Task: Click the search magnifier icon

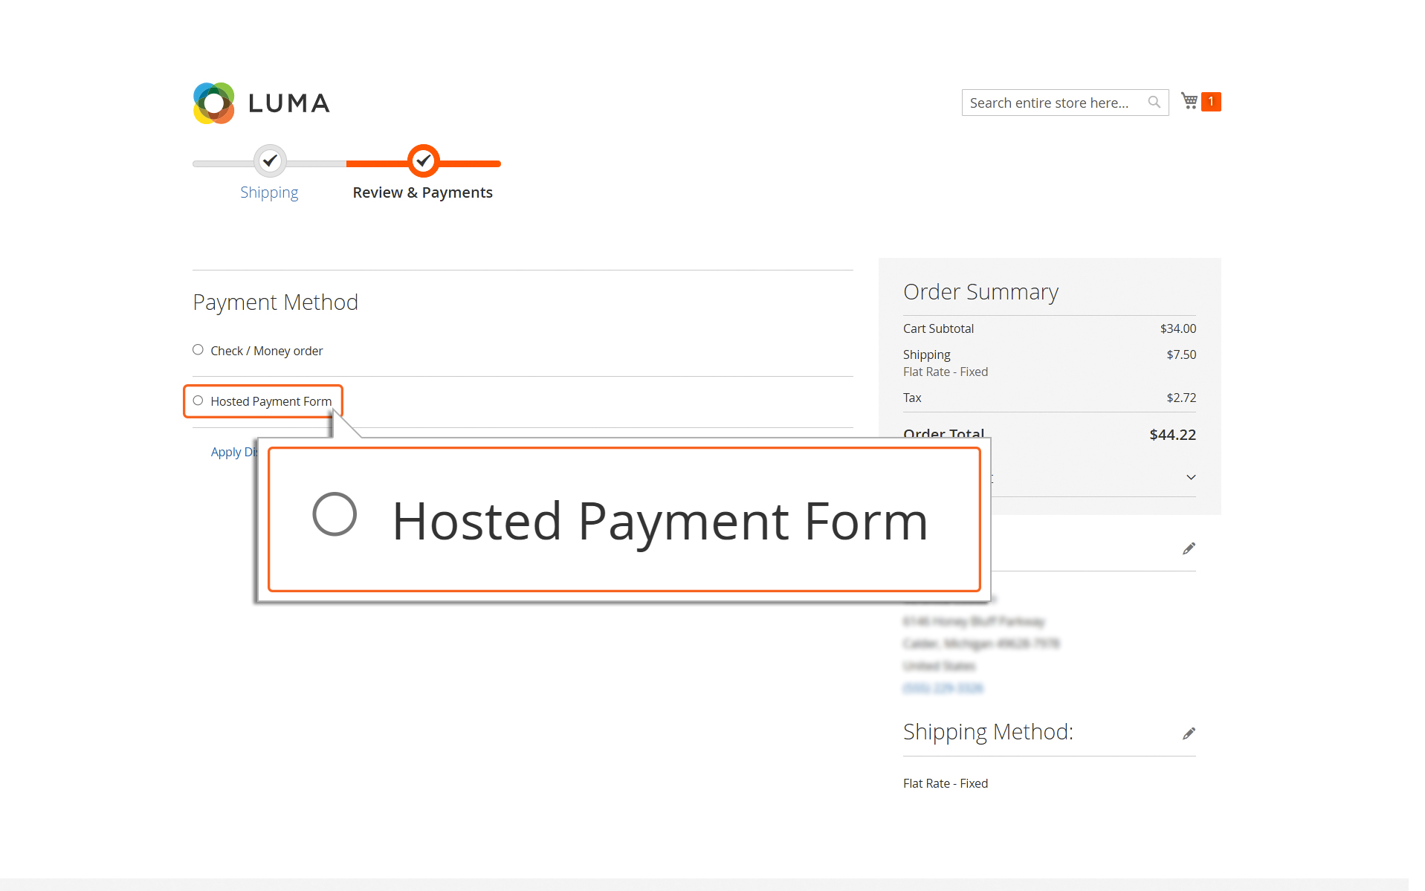Action: (1154, 103)
